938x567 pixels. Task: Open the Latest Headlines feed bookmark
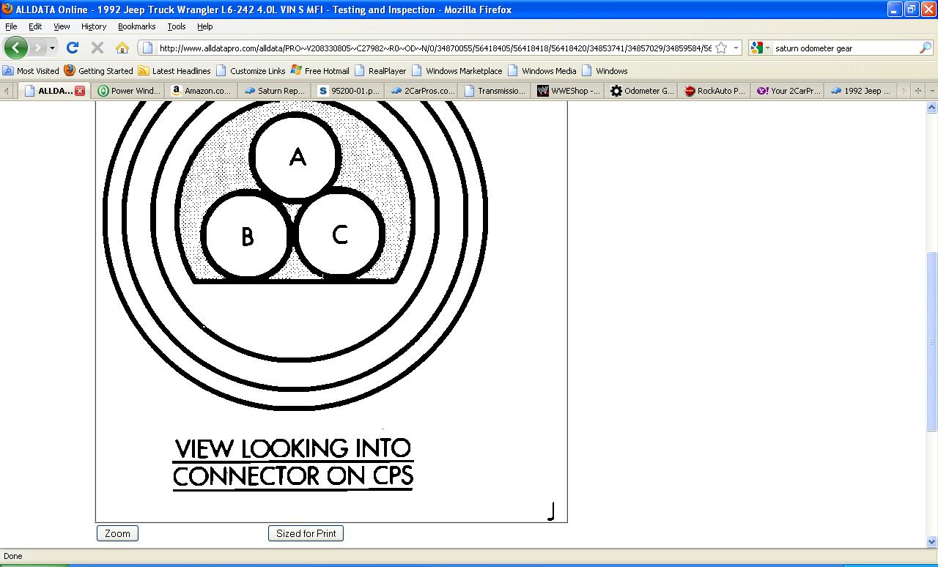[x=174, y=71]
